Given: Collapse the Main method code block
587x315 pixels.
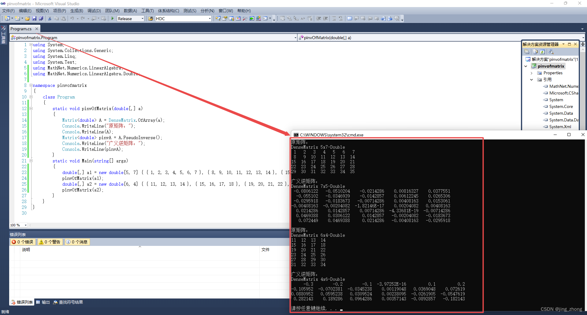Looking at the screenshot, I should tap(31, 161).
